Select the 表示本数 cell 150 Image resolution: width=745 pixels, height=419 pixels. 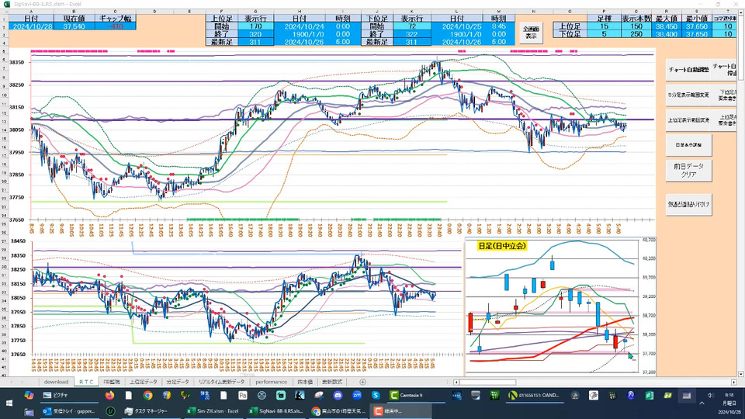(x=636, y=26)
